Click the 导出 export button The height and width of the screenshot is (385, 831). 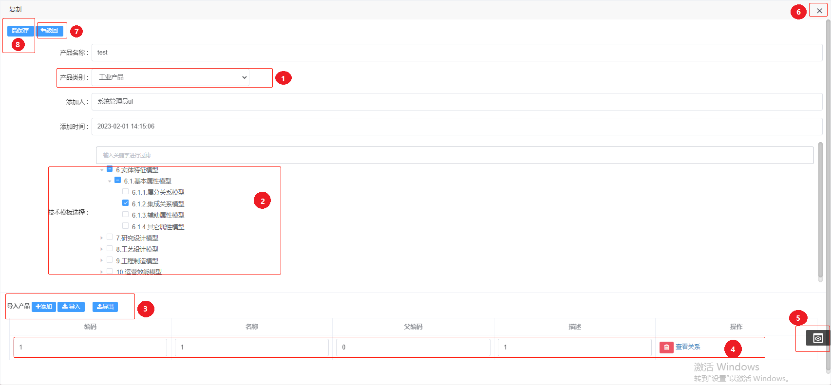(x=105, y=307)
